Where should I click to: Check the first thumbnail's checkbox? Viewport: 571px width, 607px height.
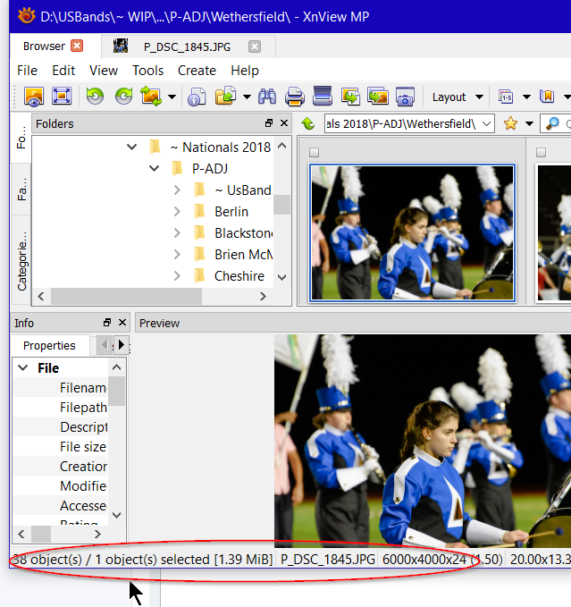coord(315,153)
